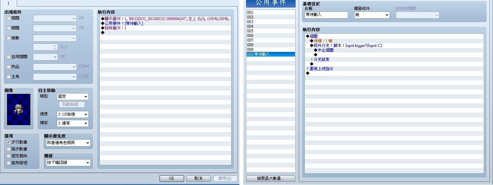Select the 迴圈 loop command line
493x185 pixels.
tap(394, 36)
